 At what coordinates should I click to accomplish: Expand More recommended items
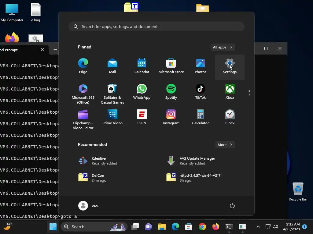click(225, 145)
